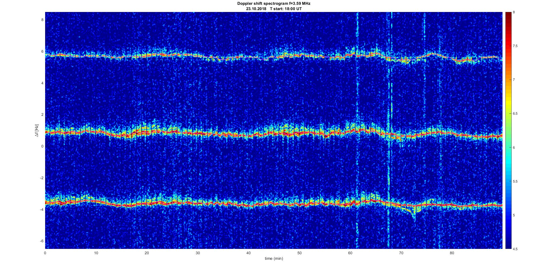
Task: Click the x-axis tick label '60'
Action: pos(350,253)
